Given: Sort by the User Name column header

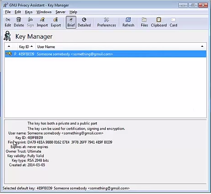Looking at the screenshot, I should point(121,47).
